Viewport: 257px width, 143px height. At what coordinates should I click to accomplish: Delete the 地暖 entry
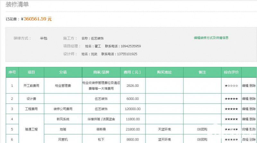coord(253,130)
